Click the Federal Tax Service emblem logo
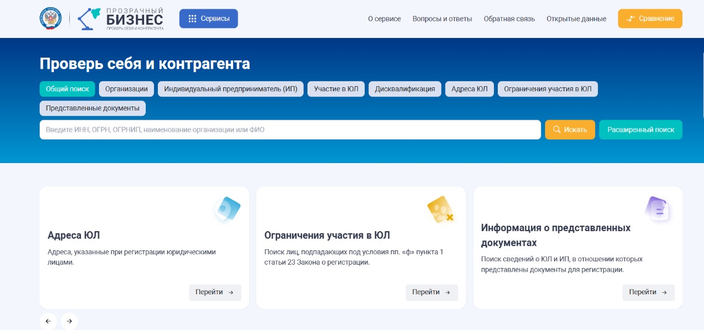The image size is (704, 330). coord(51,19)
